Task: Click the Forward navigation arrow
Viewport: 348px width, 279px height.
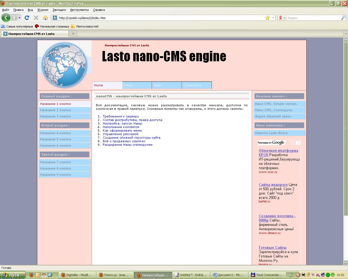Action: [x=14, y=18]
